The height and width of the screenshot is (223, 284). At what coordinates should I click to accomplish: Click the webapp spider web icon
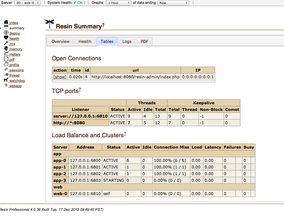coord(6,85)
